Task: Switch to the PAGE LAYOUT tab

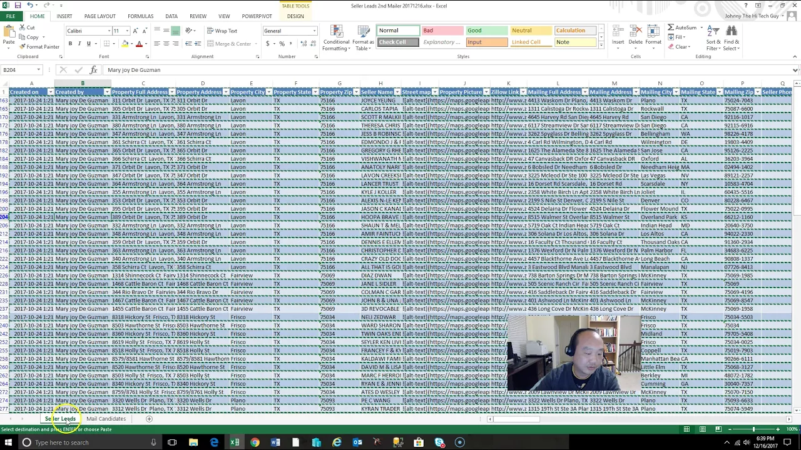Action: [100, 16]
